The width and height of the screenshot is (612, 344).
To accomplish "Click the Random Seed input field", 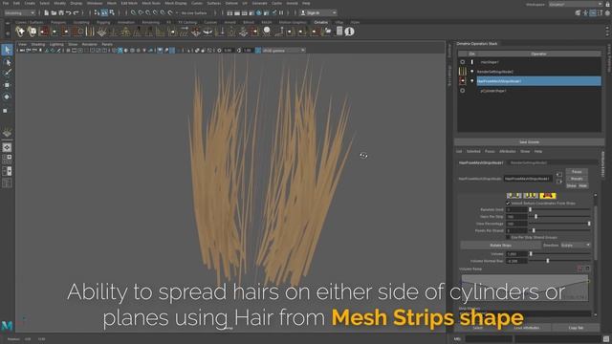I will (516, 209).
